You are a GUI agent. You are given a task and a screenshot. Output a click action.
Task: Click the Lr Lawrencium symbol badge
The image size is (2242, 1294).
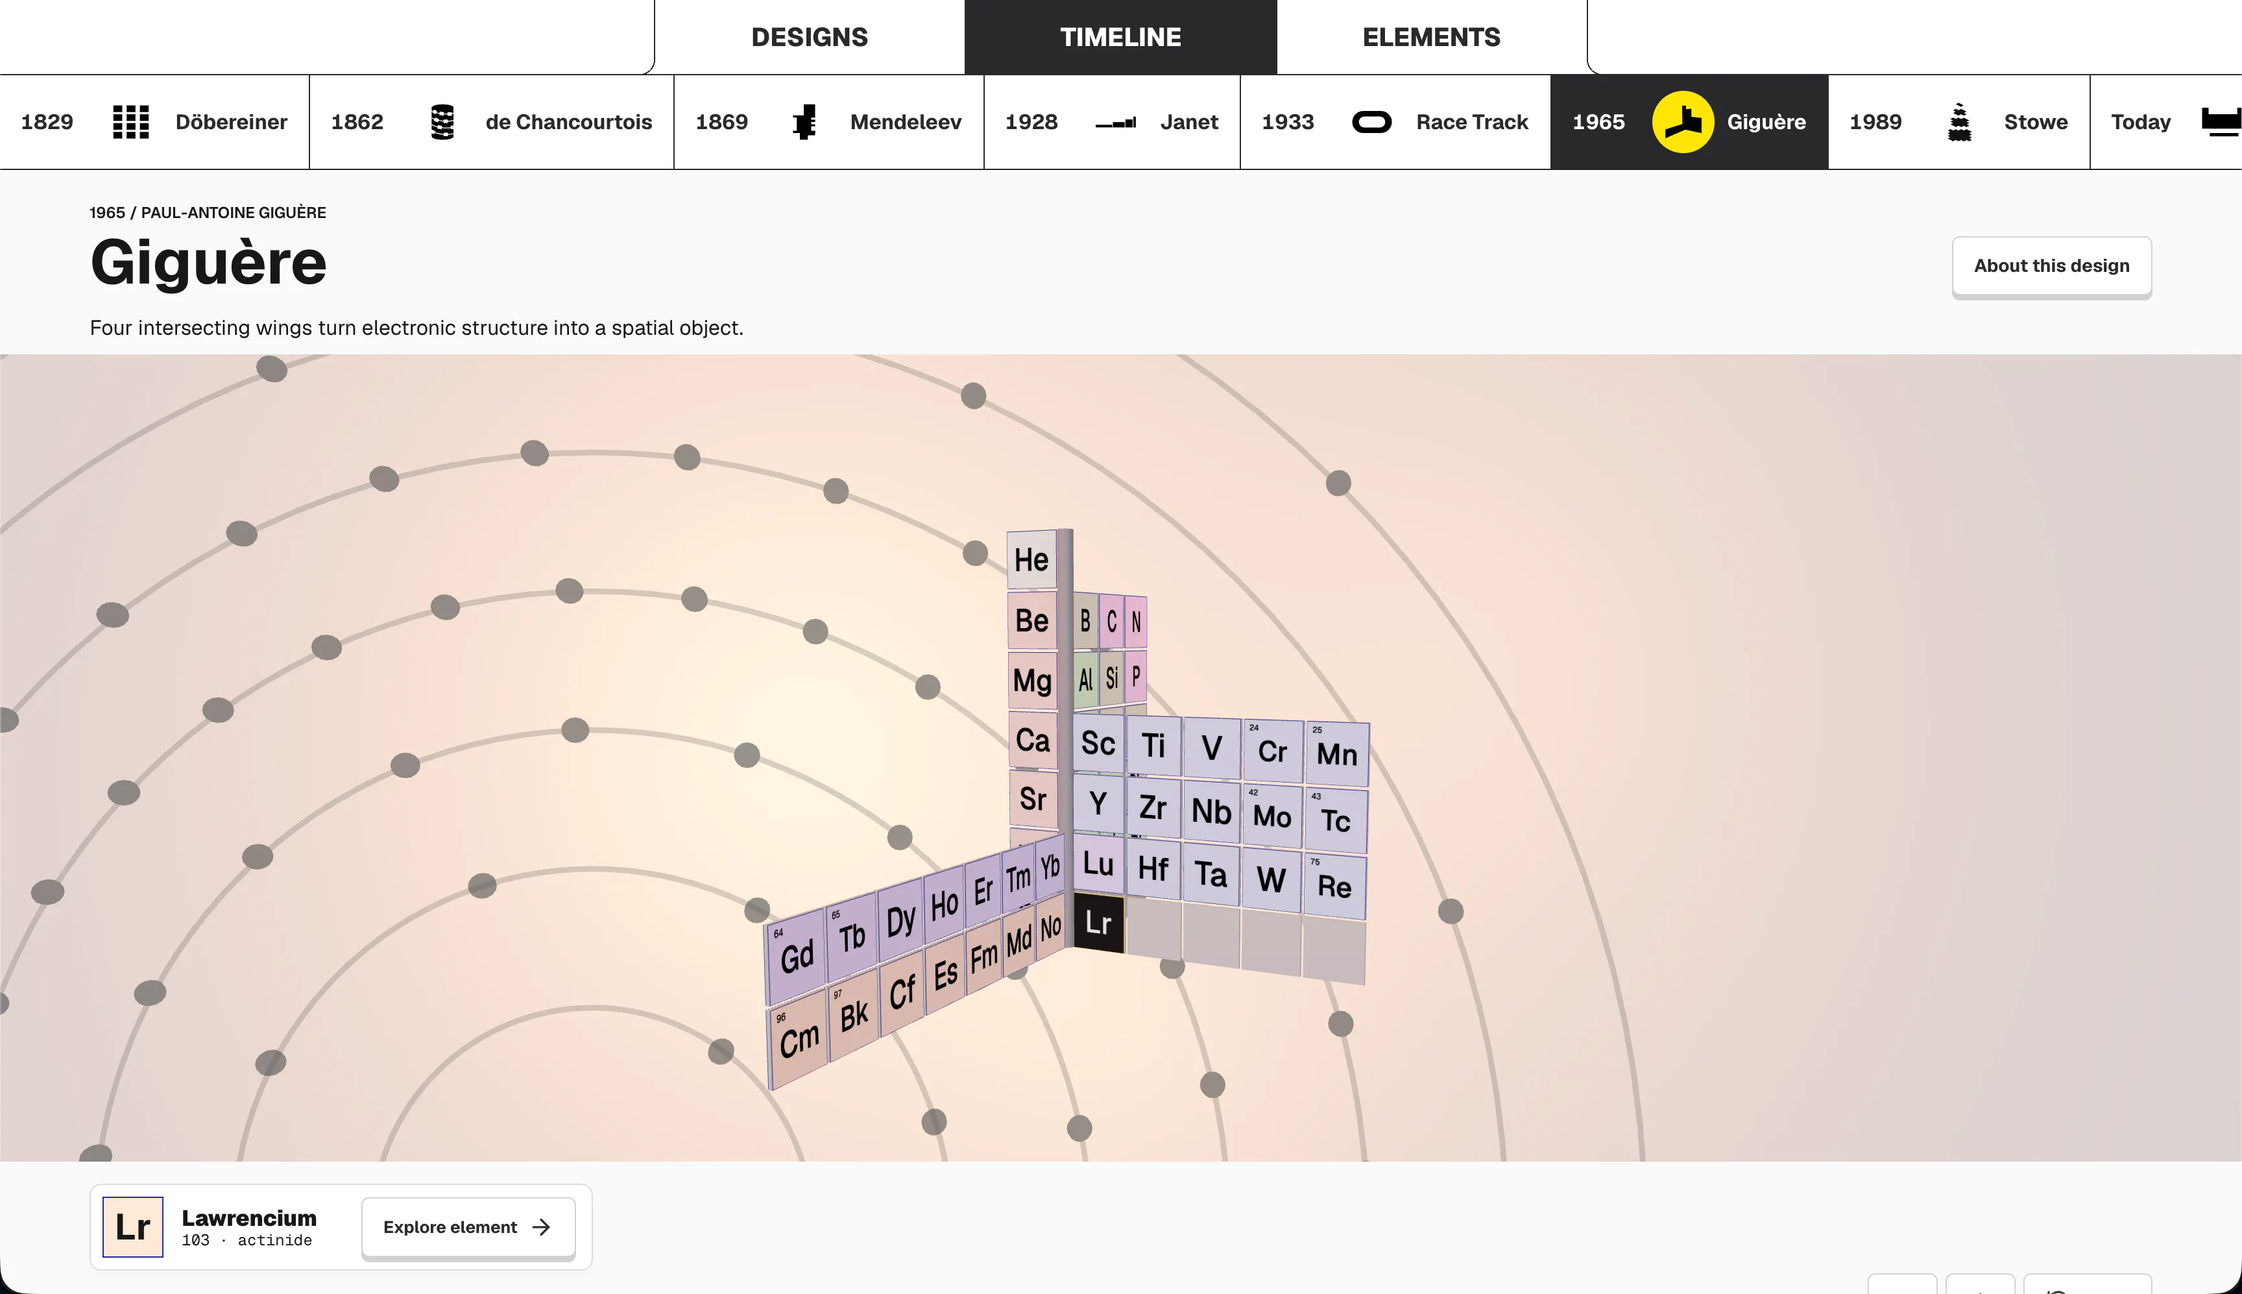(132, 1227)
